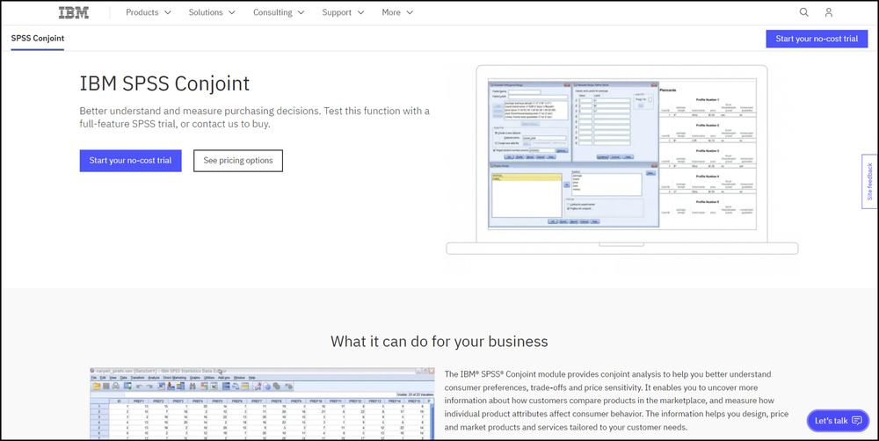Screen dimensions: 879x441
Task: Open the site search magnifier icon
Action: [803, 12]
